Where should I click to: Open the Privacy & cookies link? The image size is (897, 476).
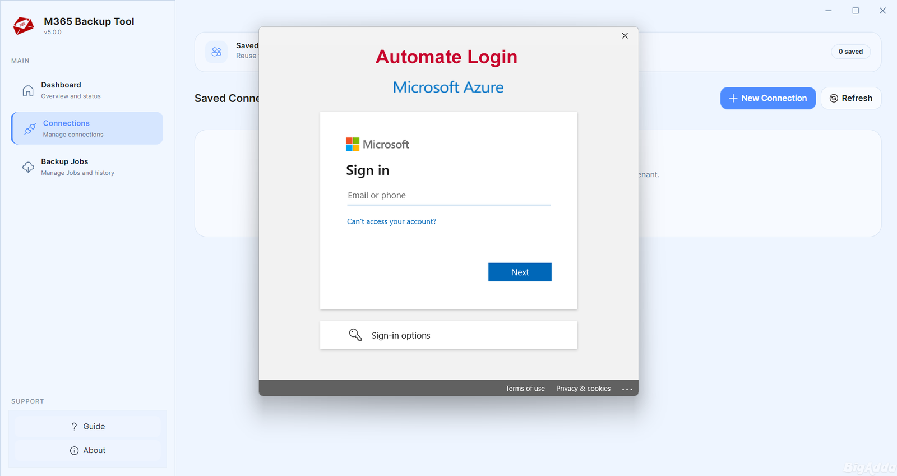tap(583, 389)
